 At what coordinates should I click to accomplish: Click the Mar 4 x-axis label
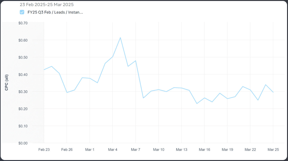click(113, 149)
